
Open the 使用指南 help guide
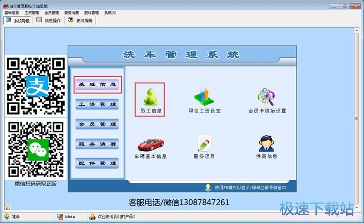[x=80, y=20]
